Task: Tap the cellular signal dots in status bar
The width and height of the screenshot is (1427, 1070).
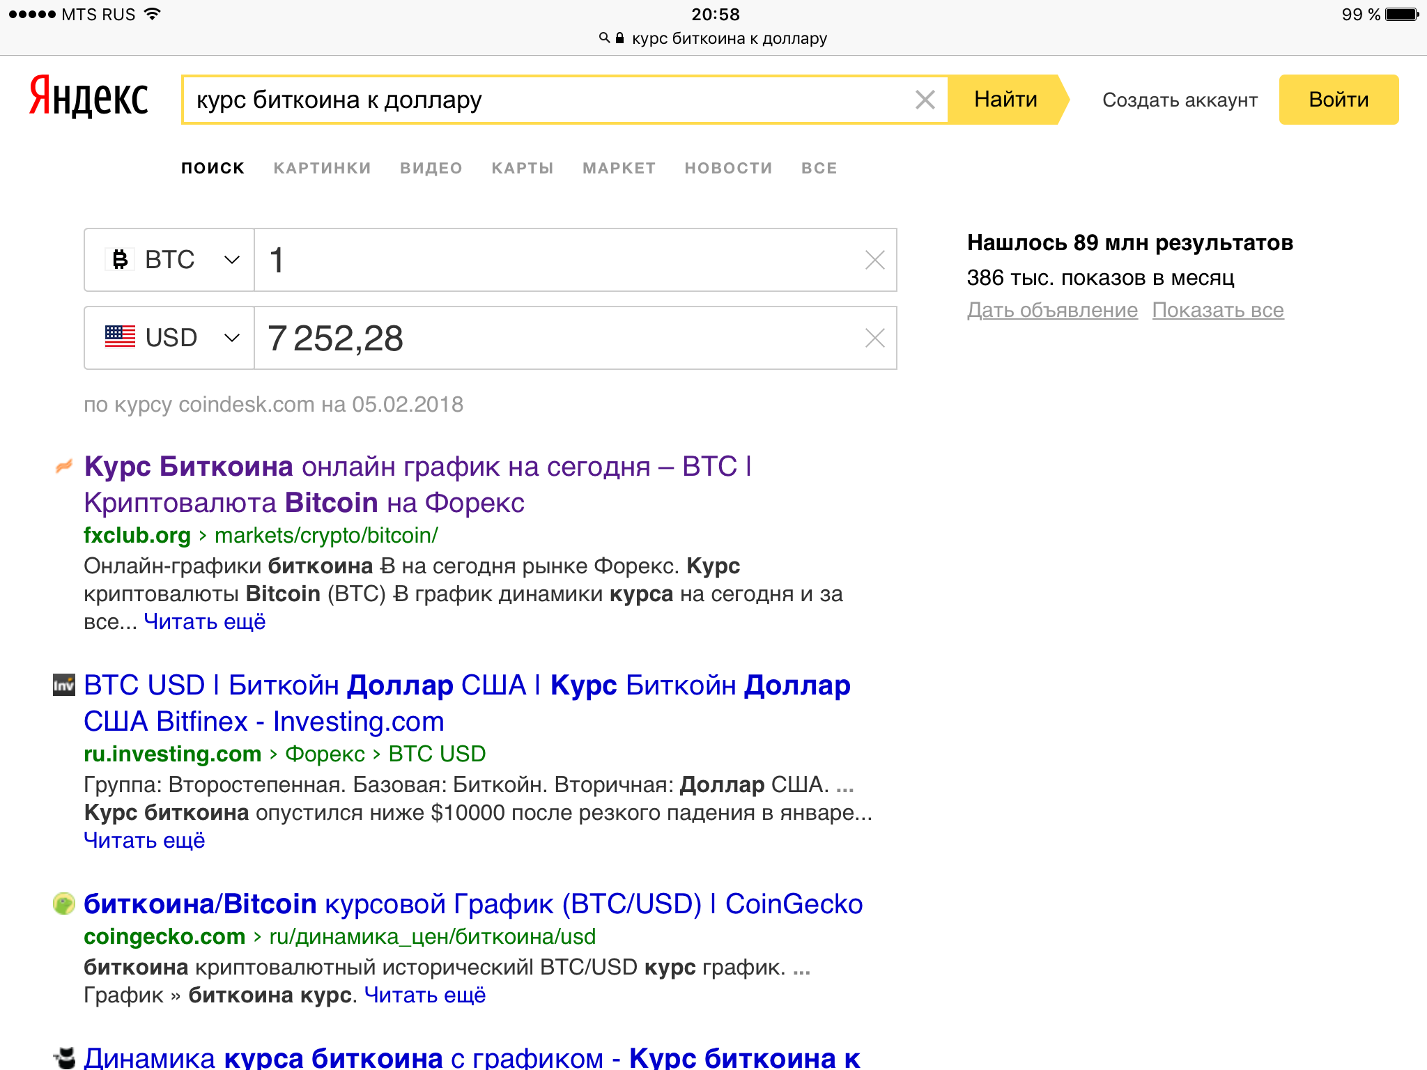Action: pos(32,14)
